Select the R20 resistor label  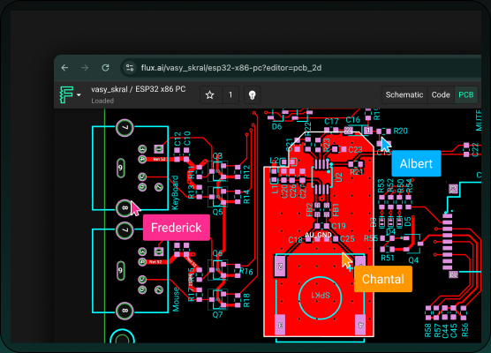click(401, 131)
